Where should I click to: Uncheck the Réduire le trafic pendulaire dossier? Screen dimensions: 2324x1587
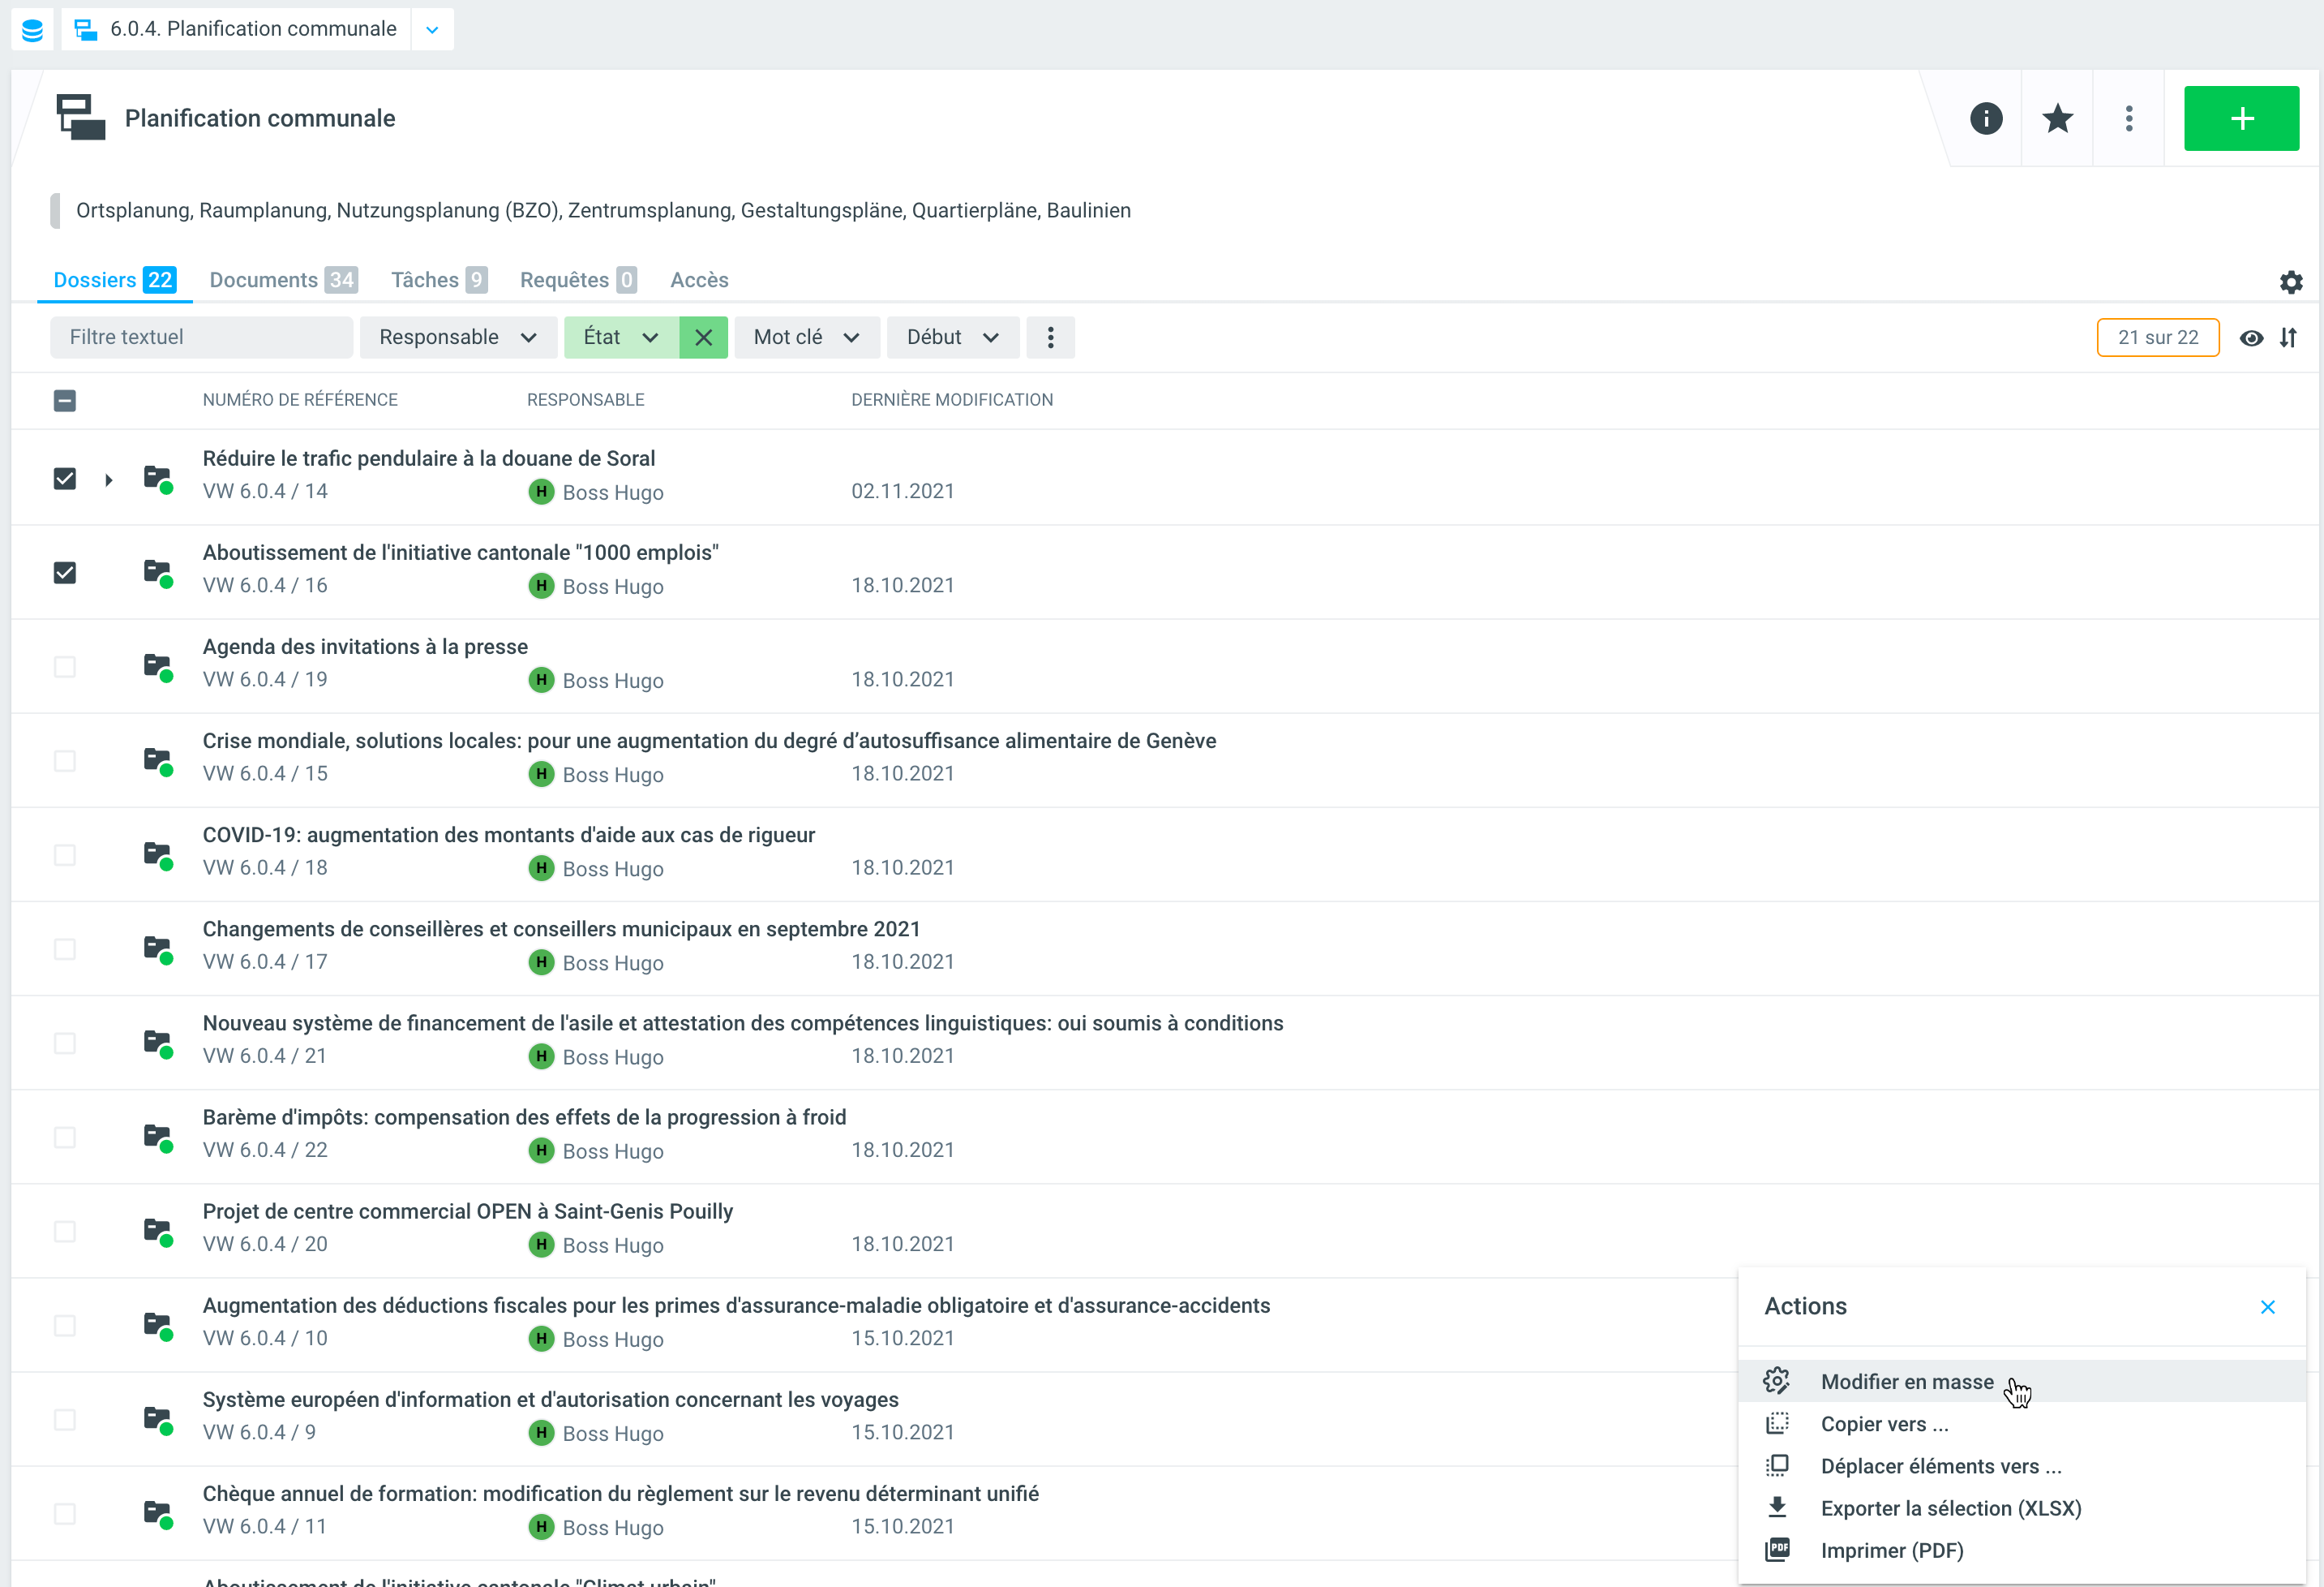[65, 479]
